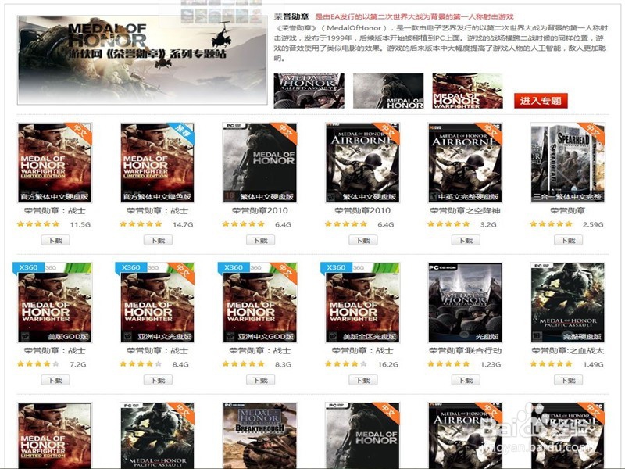
Task: Download the 11.5G 荣誉勋章：战士 game
Action: click(x=55, y=240)
